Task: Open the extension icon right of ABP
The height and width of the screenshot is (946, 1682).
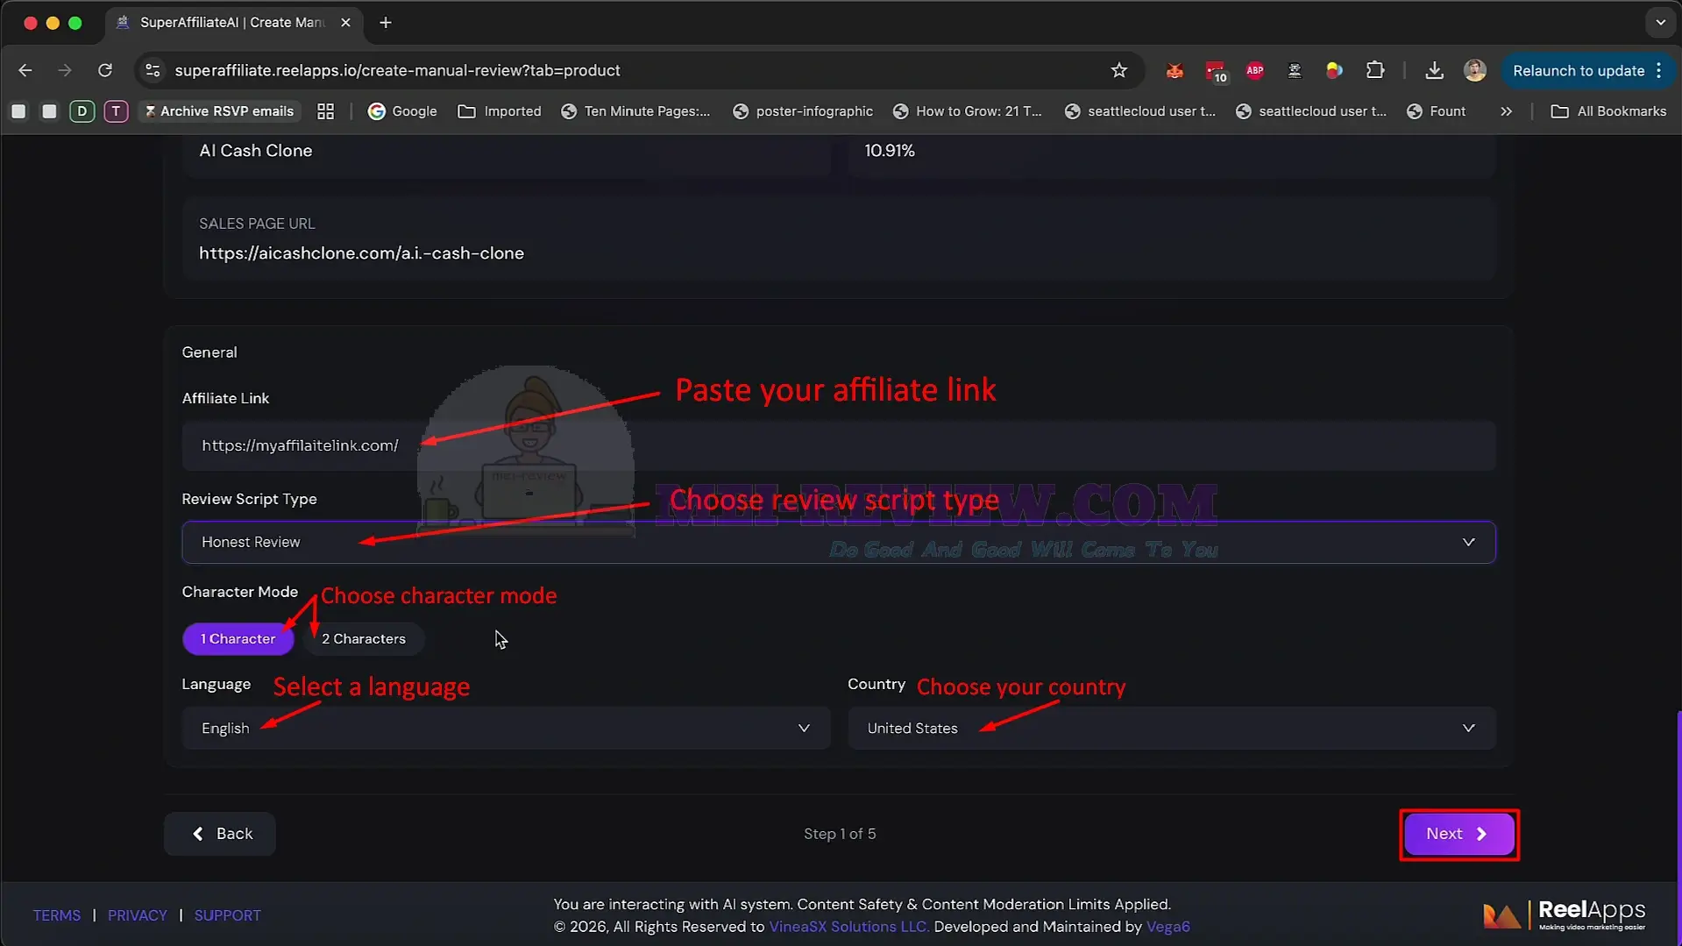Action: [1295, 70]
